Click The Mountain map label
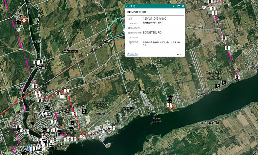258x155 pixels. tap(33, 142)
